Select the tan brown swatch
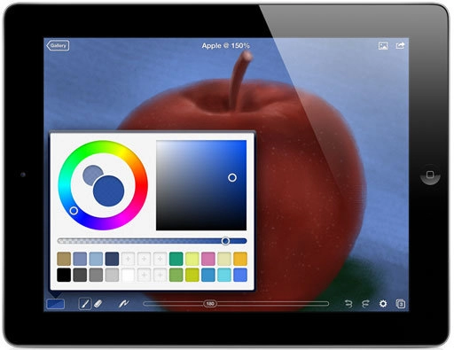The image size is (454, 350). pos(64,259)
